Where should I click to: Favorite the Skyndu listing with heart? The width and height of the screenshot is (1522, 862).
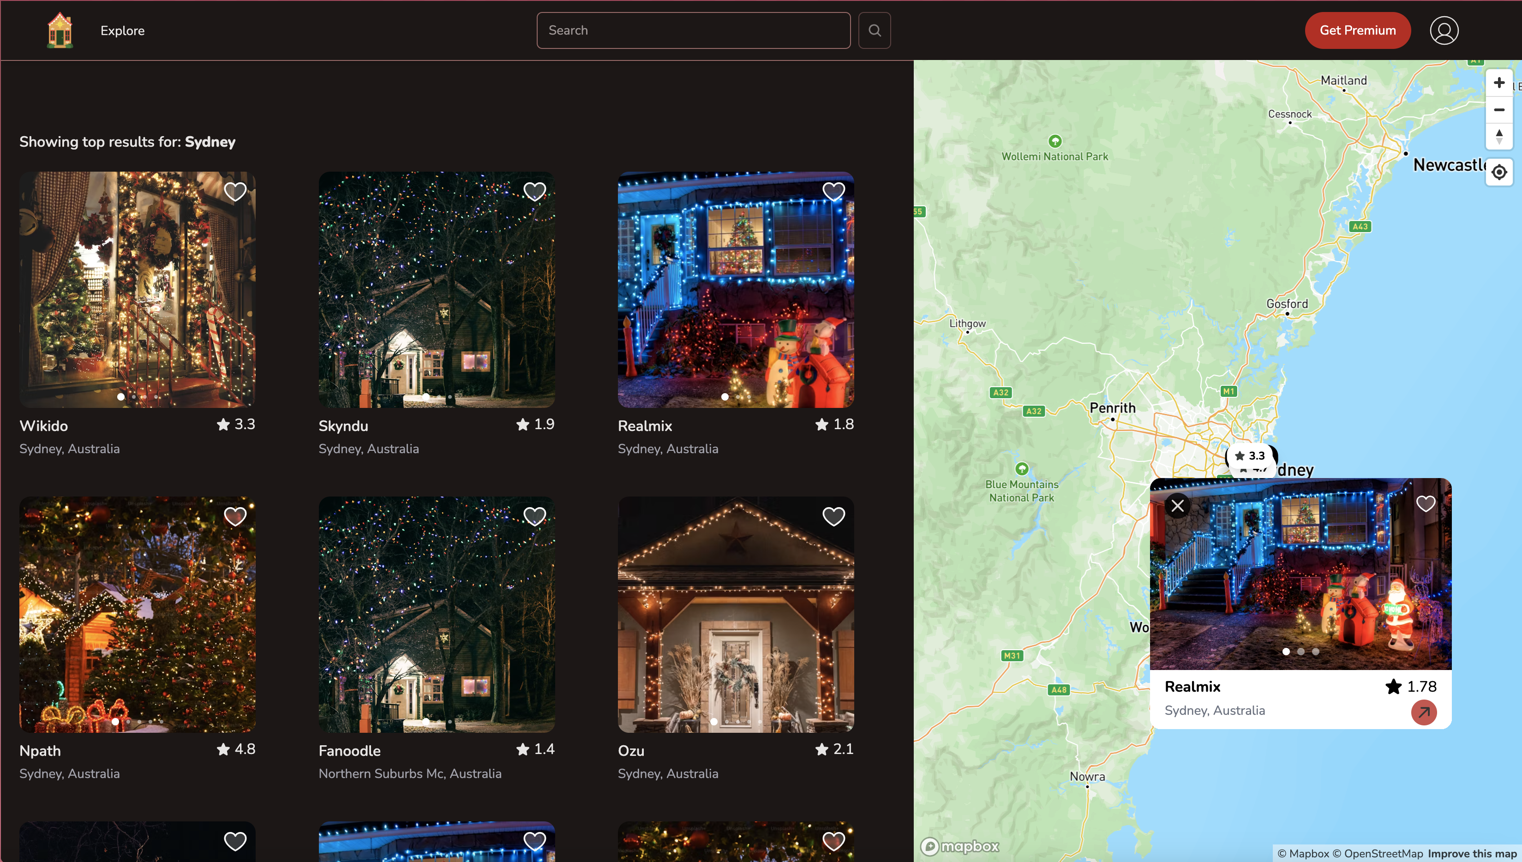point(534,191)
